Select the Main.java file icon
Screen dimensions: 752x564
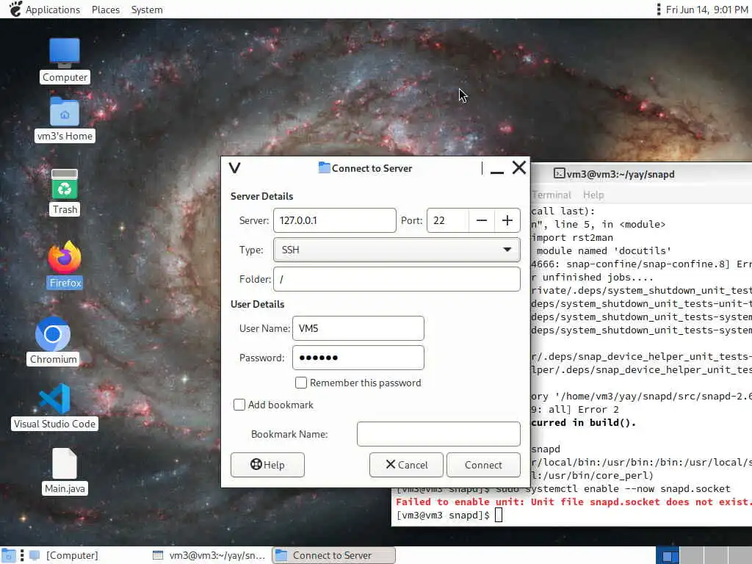pos(65,471)
